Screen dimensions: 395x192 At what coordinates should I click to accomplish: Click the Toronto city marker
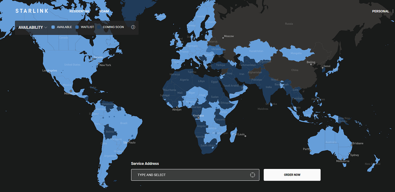pos(92,59)
